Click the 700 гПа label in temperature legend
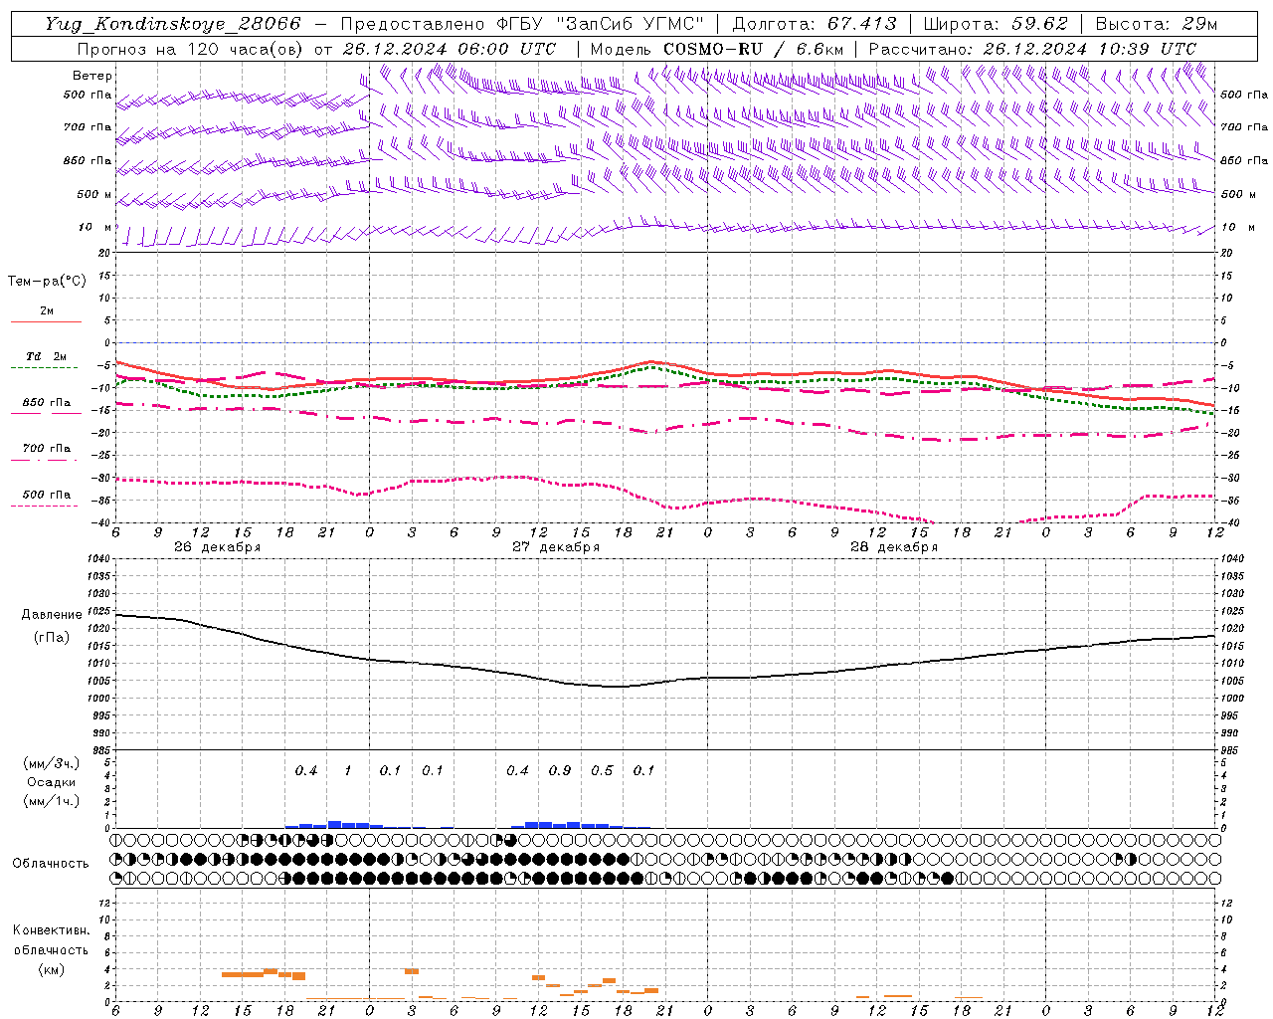 (x=47, y=449)
